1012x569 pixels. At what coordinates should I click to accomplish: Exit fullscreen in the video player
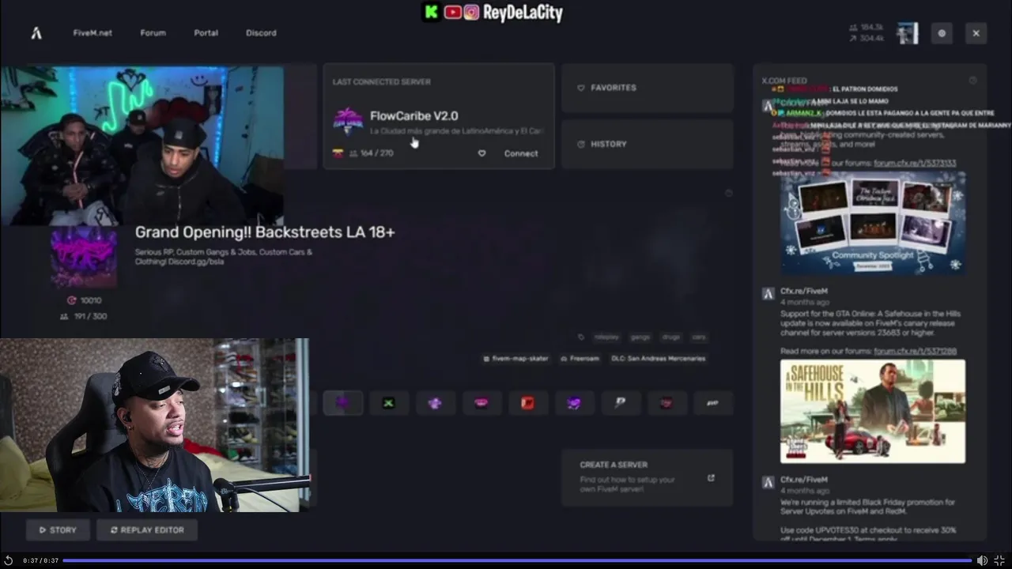999,560
